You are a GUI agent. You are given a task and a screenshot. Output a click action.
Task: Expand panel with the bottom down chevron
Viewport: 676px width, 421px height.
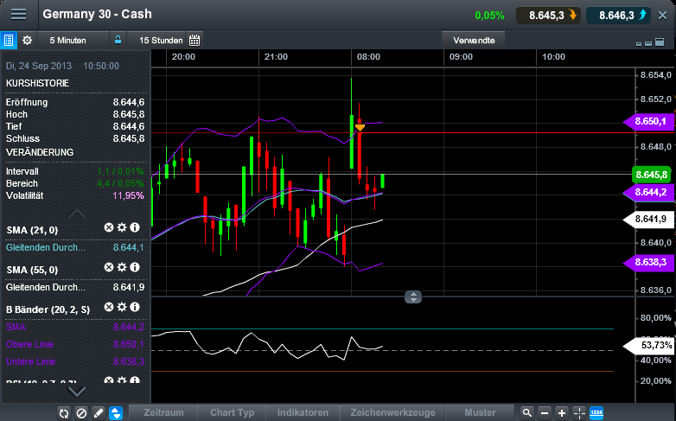77,392
